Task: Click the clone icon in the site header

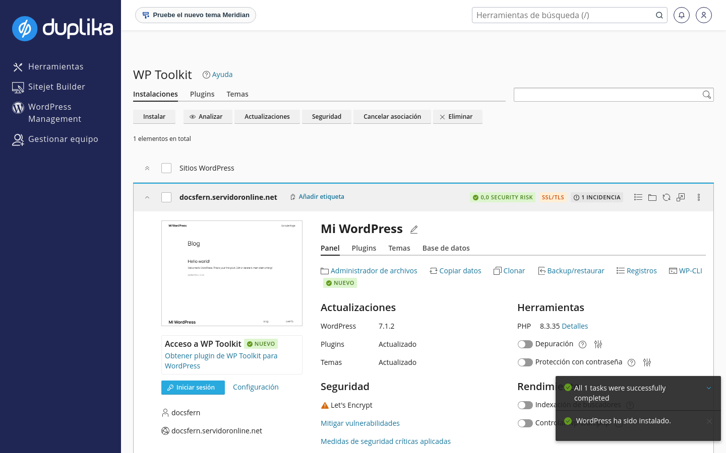Action: point(681,197)
